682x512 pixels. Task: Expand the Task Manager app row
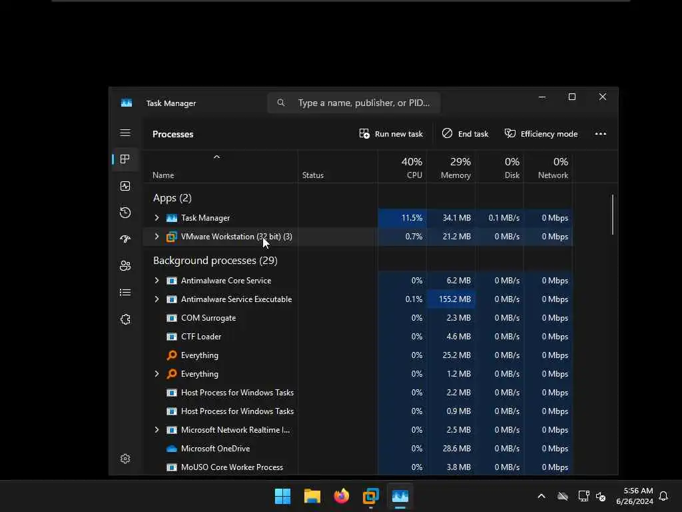pos(157,218)
